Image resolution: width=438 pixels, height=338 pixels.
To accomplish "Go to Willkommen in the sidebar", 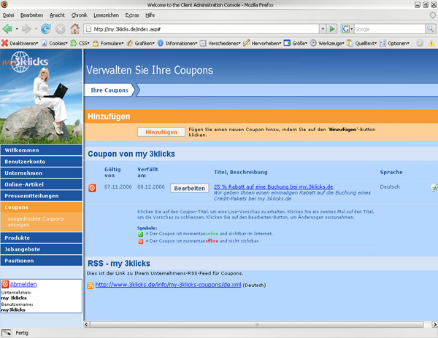I will pyautogui.click(x=42, y=150).
